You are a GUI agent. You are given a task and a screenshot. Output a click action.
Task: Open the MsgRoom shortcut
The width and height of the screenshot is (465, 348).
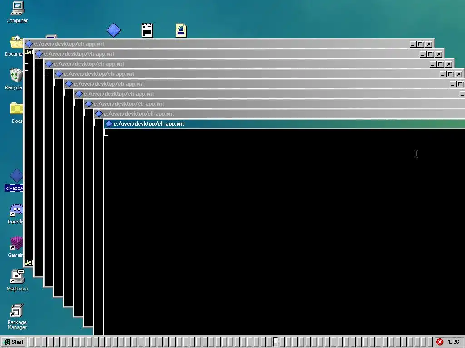point(17,280)
